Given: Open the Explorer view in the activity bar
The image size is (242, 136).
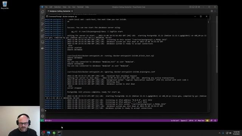Looking at the screenshot, I should (x=43, y=12).
